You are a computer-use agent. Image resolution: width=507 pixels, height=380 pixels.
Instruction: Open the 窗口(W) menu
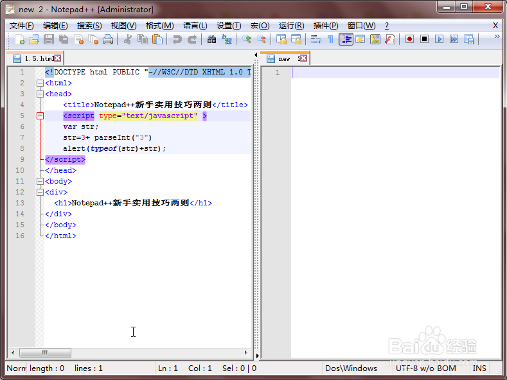(x=361, y=26)
